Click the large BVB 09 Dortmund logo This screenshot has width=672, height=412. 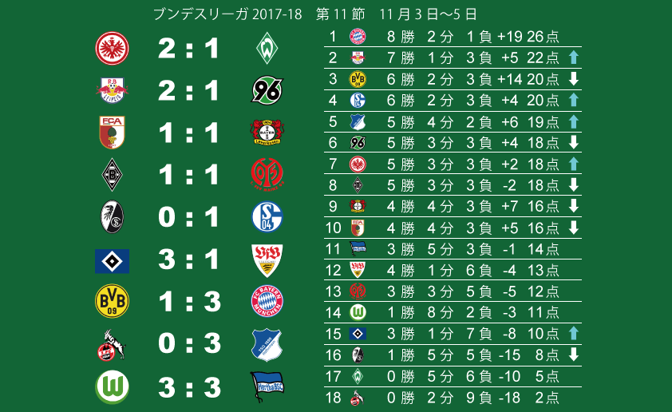click(x=112, y=301)
